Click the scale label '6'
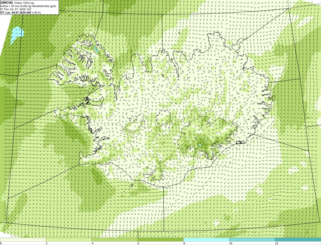 click(x=138, y=243)
